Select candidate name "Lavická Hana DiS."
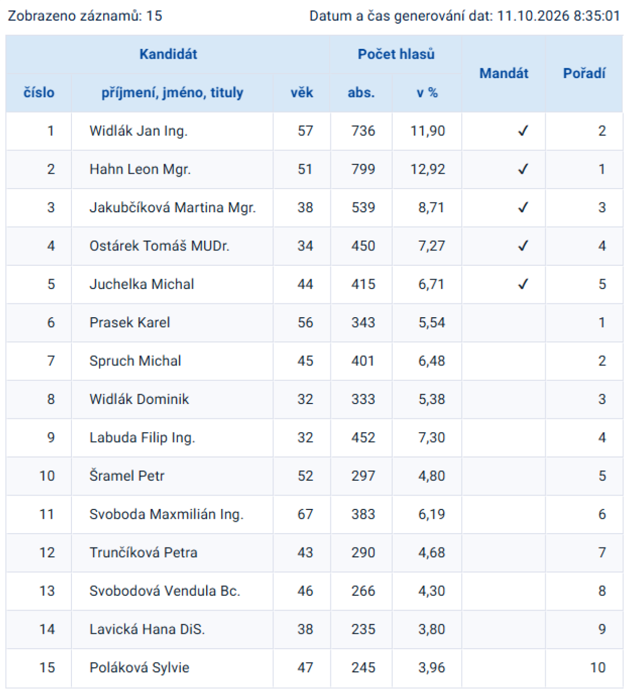This screenshot has width=628, height=695. (x=147, y=629)
